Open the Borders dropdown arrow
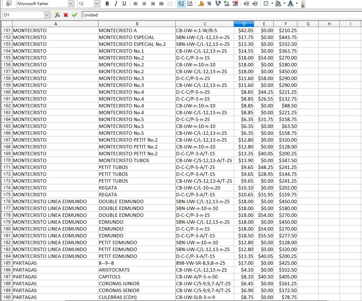Viewport: 362px width, 301px height. (x=272, y=3)
